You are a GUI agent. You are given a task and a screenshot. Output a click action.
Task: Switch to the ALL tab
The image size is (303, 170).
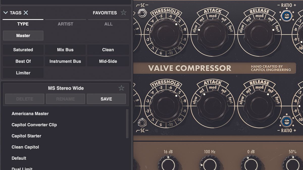point(108,24)
